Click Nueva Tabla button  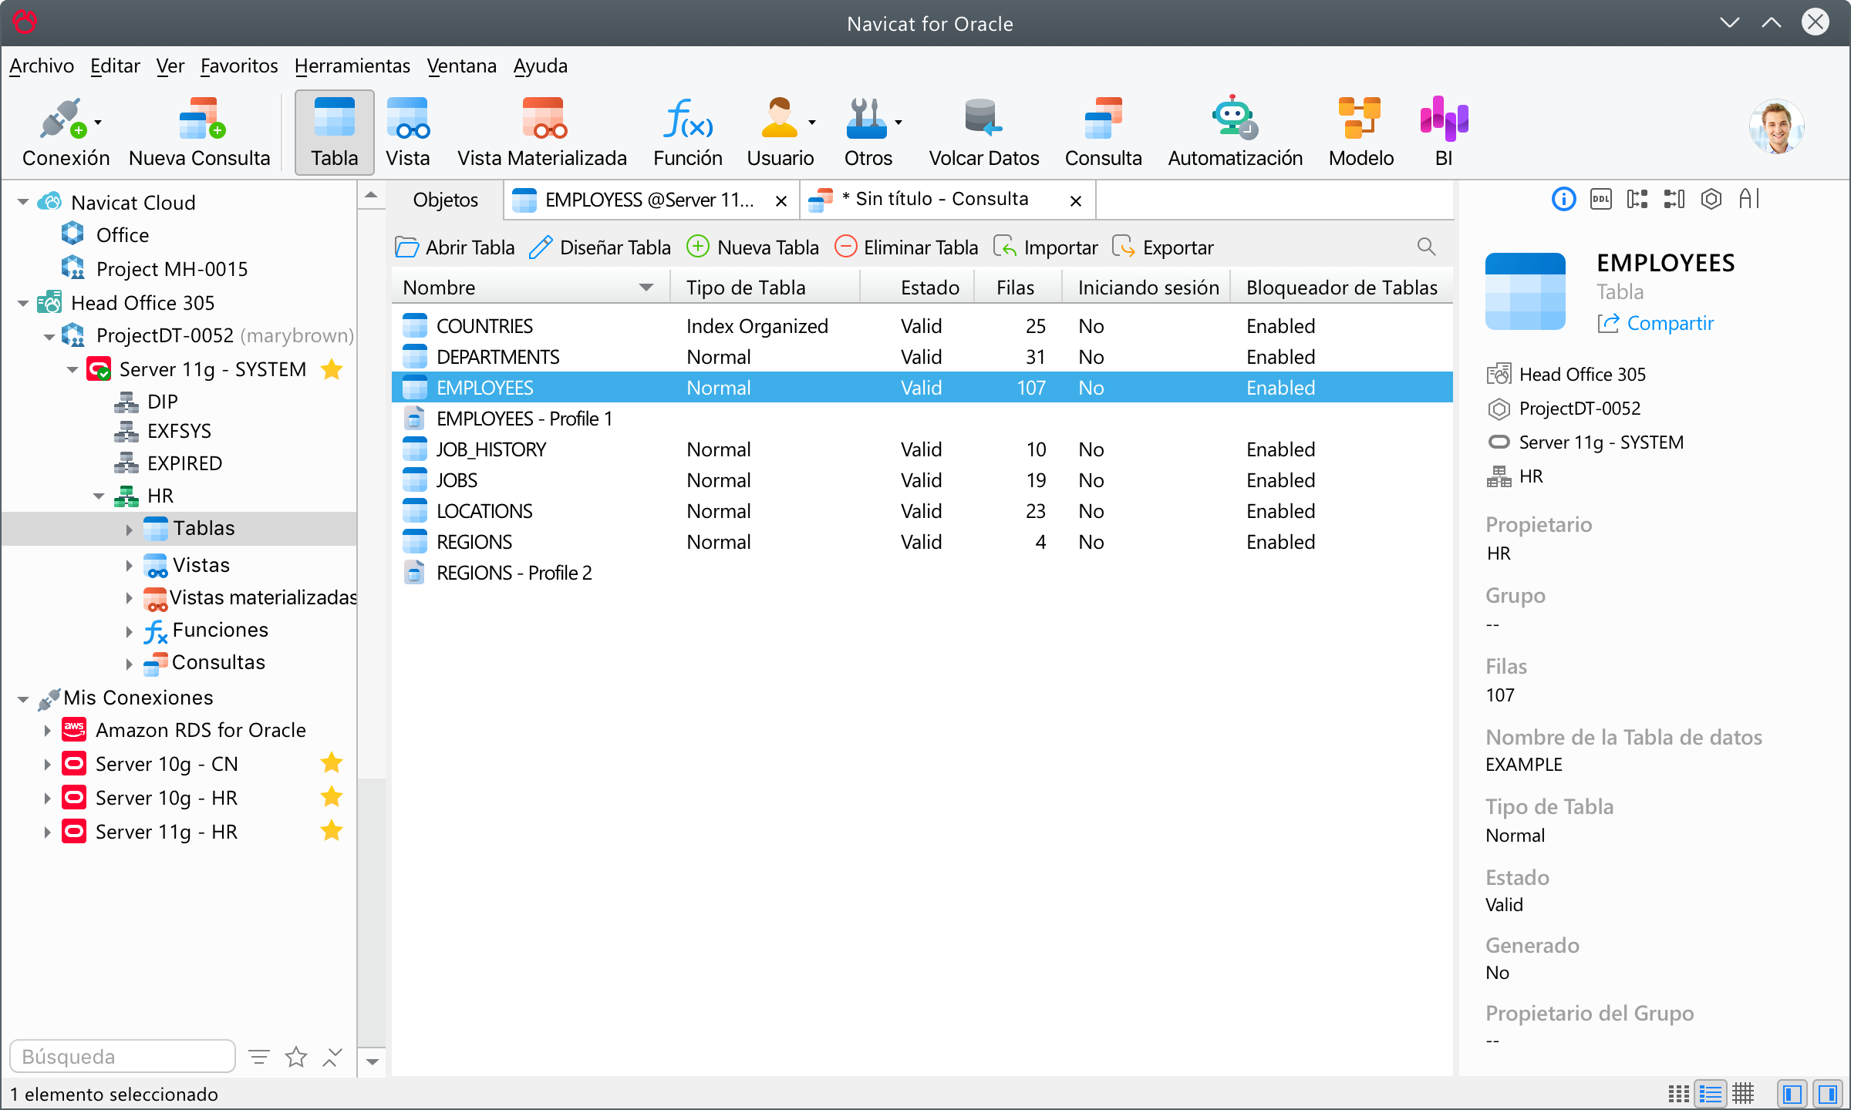(x=753, y=247)
